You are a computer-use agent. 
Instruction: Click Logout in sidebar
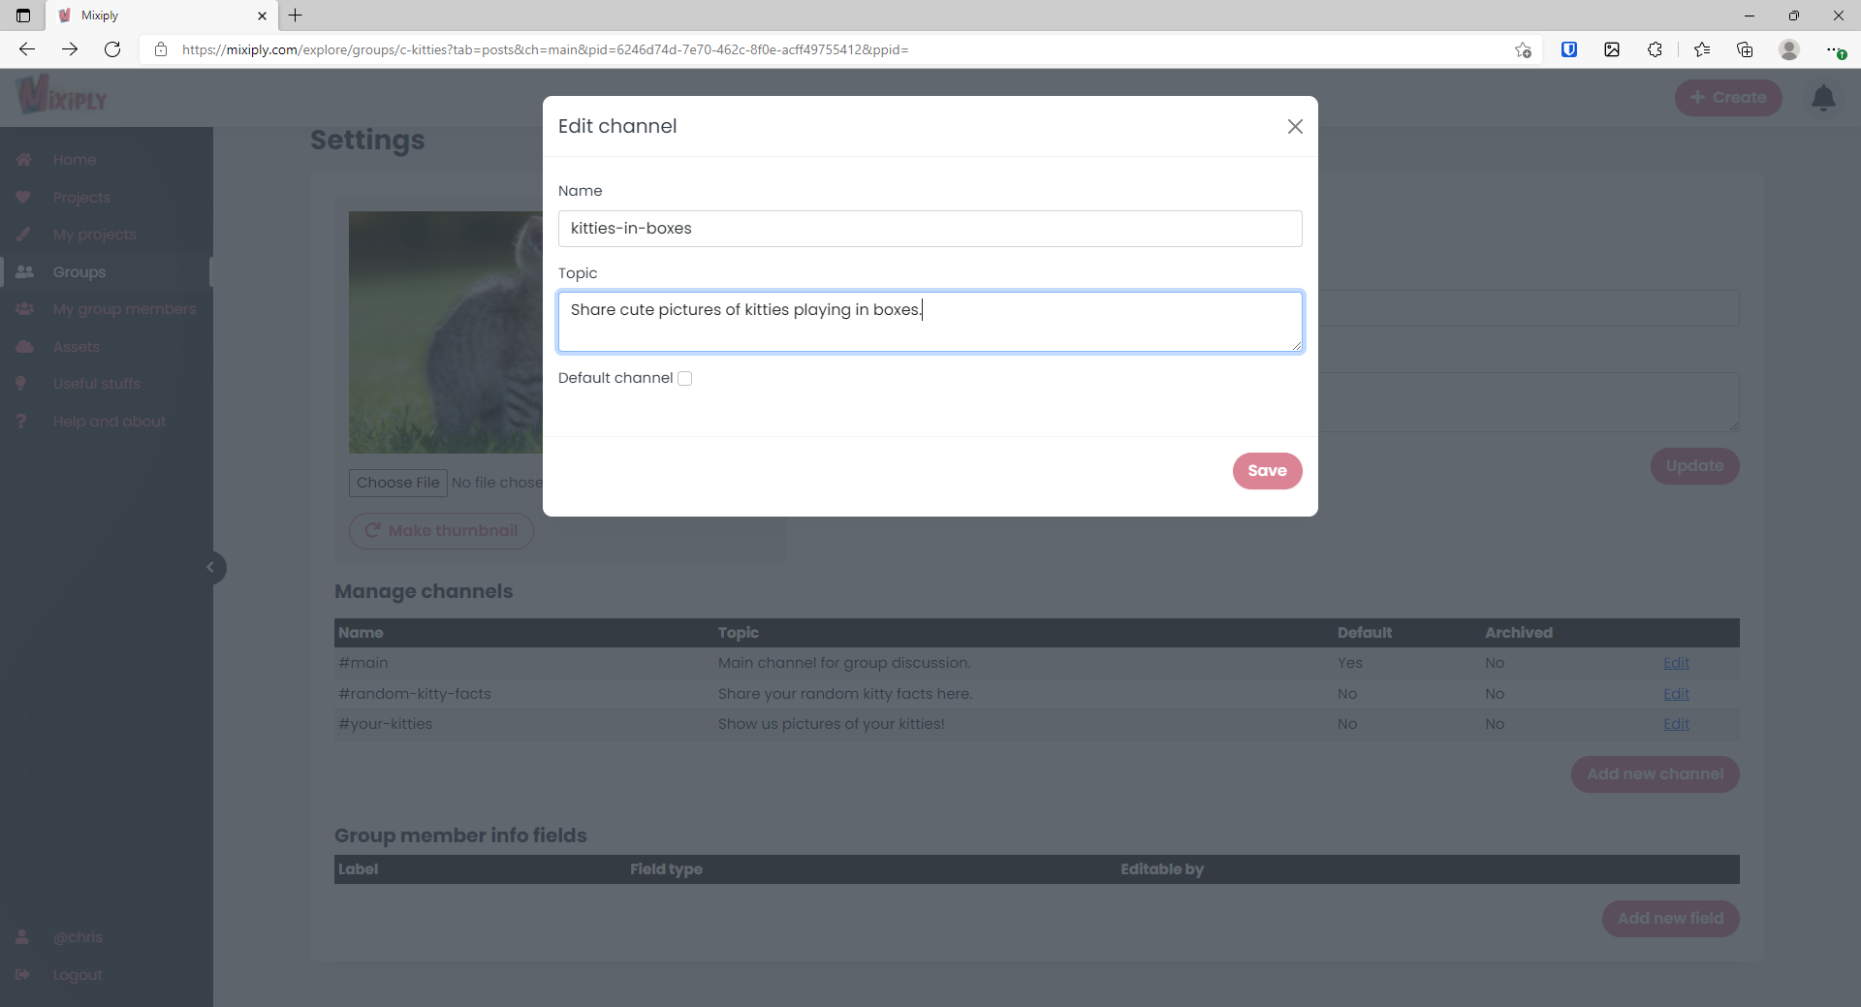click(78, 975)
